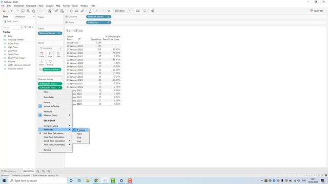Click the Tableau logo start page icon
The image size is (328, 184).
(x=4, y=11)
